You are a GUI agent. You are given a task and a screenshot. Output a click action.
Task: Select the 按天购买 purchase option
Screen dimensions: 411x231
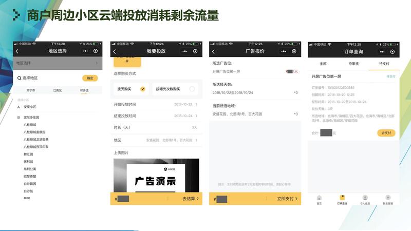coord(131,89)
